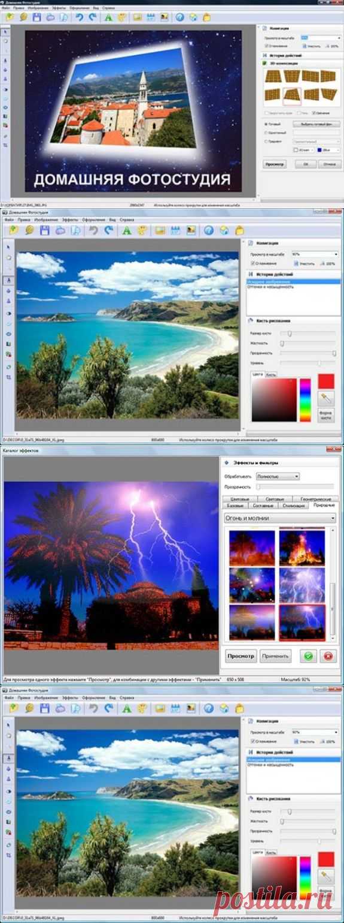Click Просмотр button in 3D-композиция window
Viewport: 344px width, 923px height.
[276, 163]
